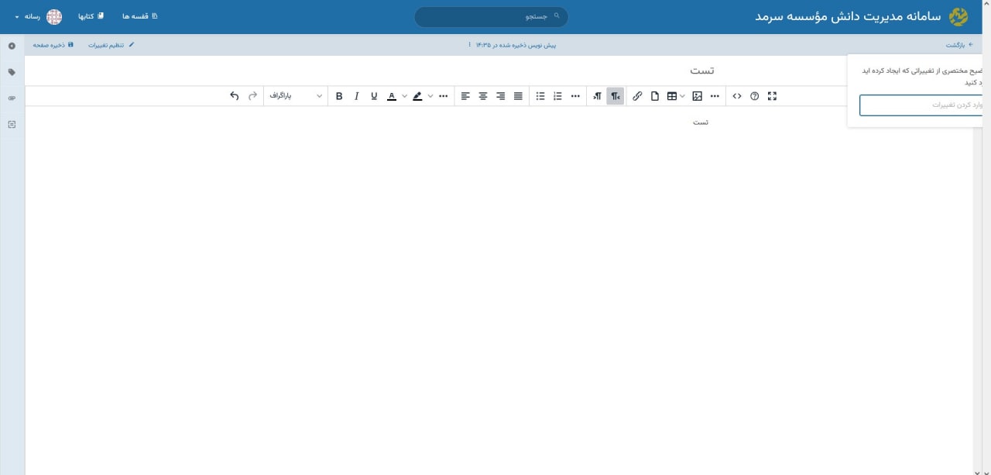Viewport: 991px width, 475px height.
Task: Click the pencil icon beside تنظیم تغییرات
Action: (x=131, y=45)
